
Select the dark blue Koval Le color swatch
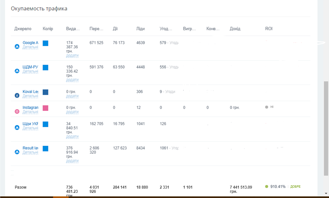45,92
